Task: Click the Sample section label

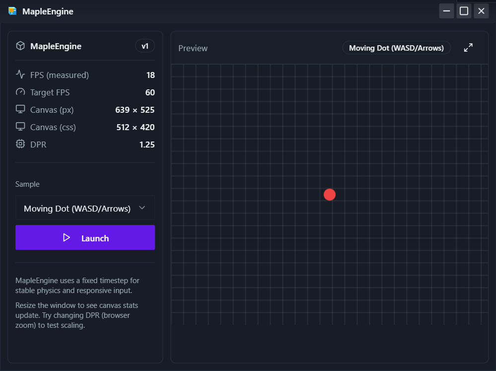Action: [x=27, y=184]
